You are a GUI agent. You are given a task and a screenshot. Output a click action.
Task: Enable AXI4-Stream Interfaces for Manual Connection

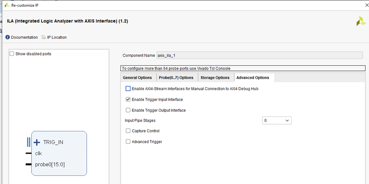(128, 89)
